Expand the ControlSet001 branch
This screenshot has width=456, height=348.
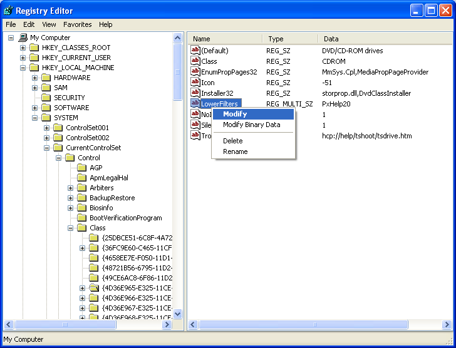(x=47, y=128)
